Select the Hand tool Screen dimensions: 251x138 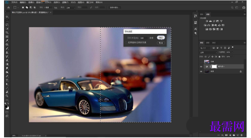7,92
